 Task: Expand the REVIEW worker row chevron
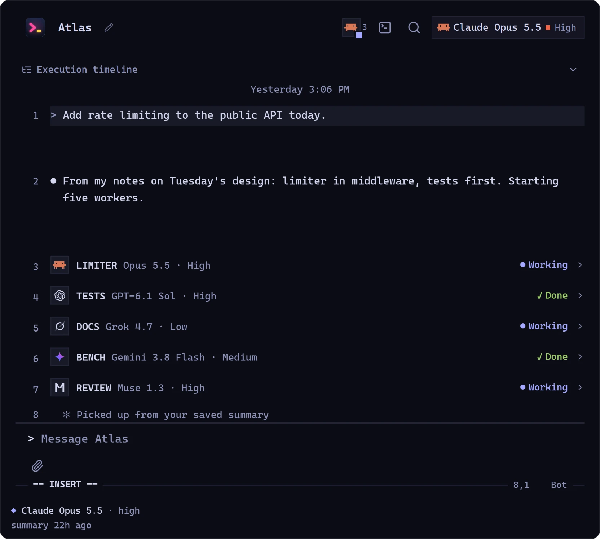pyautogui.click(x=580, y=387)
